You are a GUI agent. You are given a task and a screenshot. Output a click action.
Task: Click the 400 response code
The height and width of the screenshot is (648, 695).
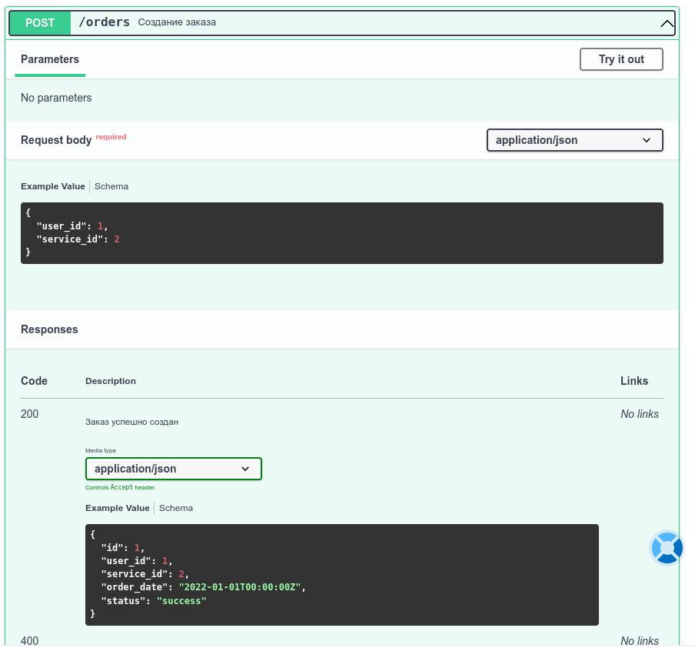(29, 640)
